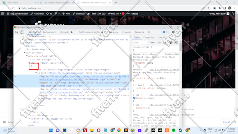Screen dimensions: 238x134
Task: Open FileZilla from the taskbar
Action: point(85,130)
